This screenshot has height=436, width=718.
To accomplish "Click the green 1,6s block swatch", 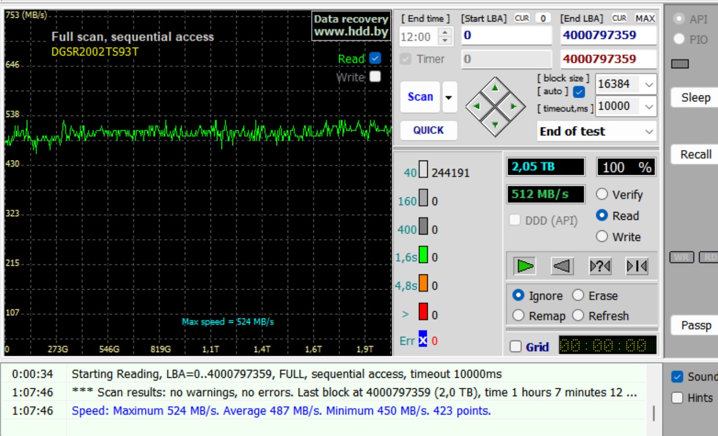I will point(423,254).
